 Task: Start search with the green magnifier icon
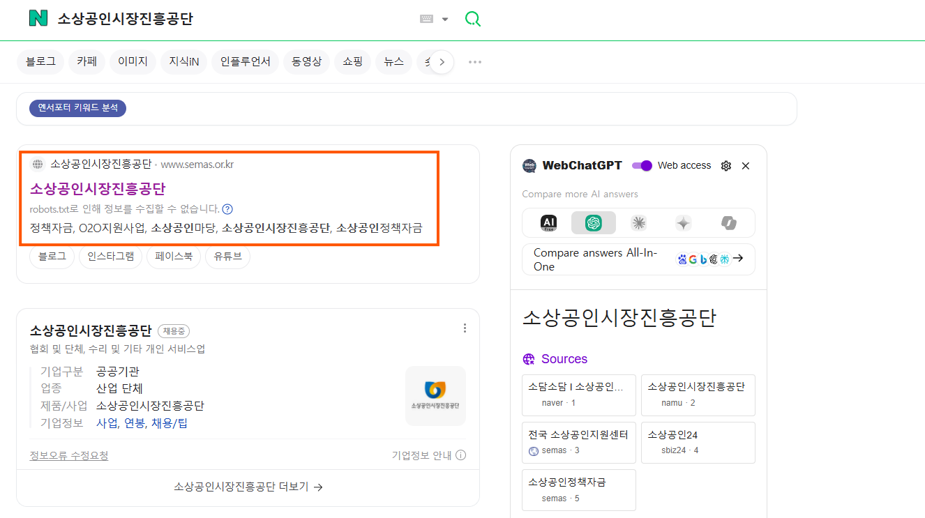472,19
